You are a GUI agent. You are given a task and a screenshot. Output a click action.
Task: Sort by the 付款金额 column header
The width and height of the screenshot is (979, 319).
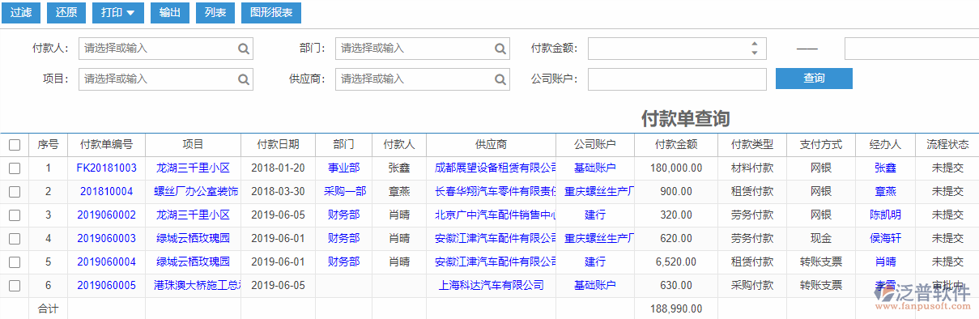coord(676,145)
